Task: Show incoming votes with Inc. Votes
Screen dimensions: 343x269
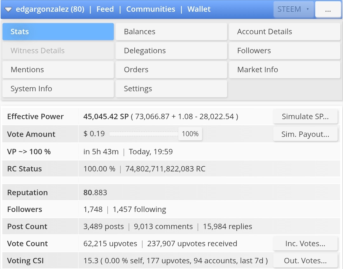Action: (305, 244)
